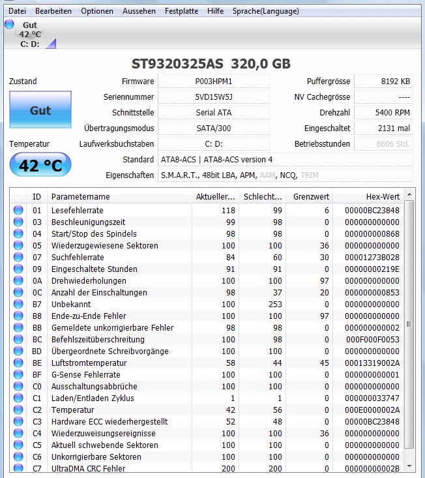The width and height of the screenshot is (425, 478).
Task: Click the Betriebsstunden value 8606 Std.
Action: 383,143
